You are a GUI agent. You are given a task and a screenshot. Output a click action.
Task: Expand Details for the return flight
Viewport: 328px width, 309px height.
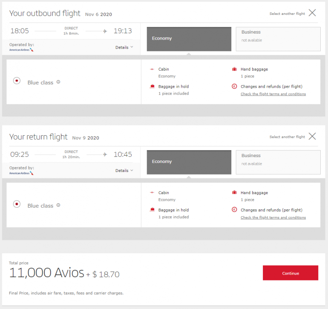[124, 171]
